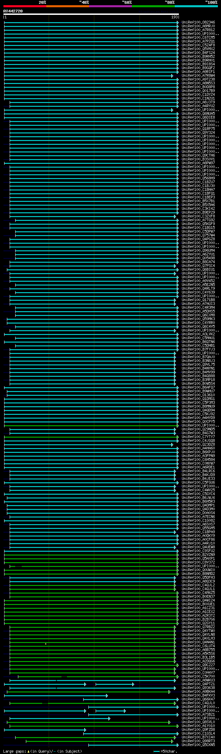Select label UniRef100_C5P3M3
Screen dimensions: 221x754
pos(198,402)
